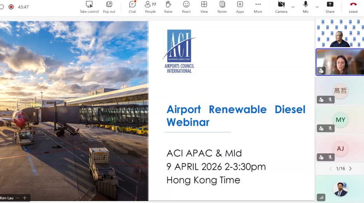Zoom in on shared content with plus
The width and height of the screenshot is (364, 203).
pos(24,198)
